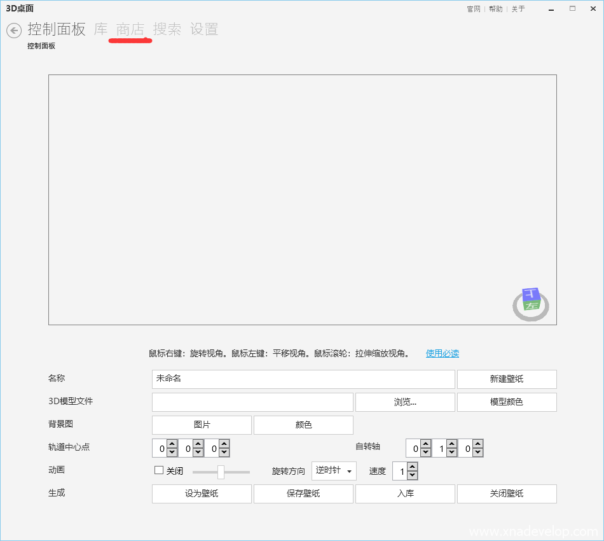Click the back arrow icon
Viewport: 604px width, 541px height.
tap(14, 31)
